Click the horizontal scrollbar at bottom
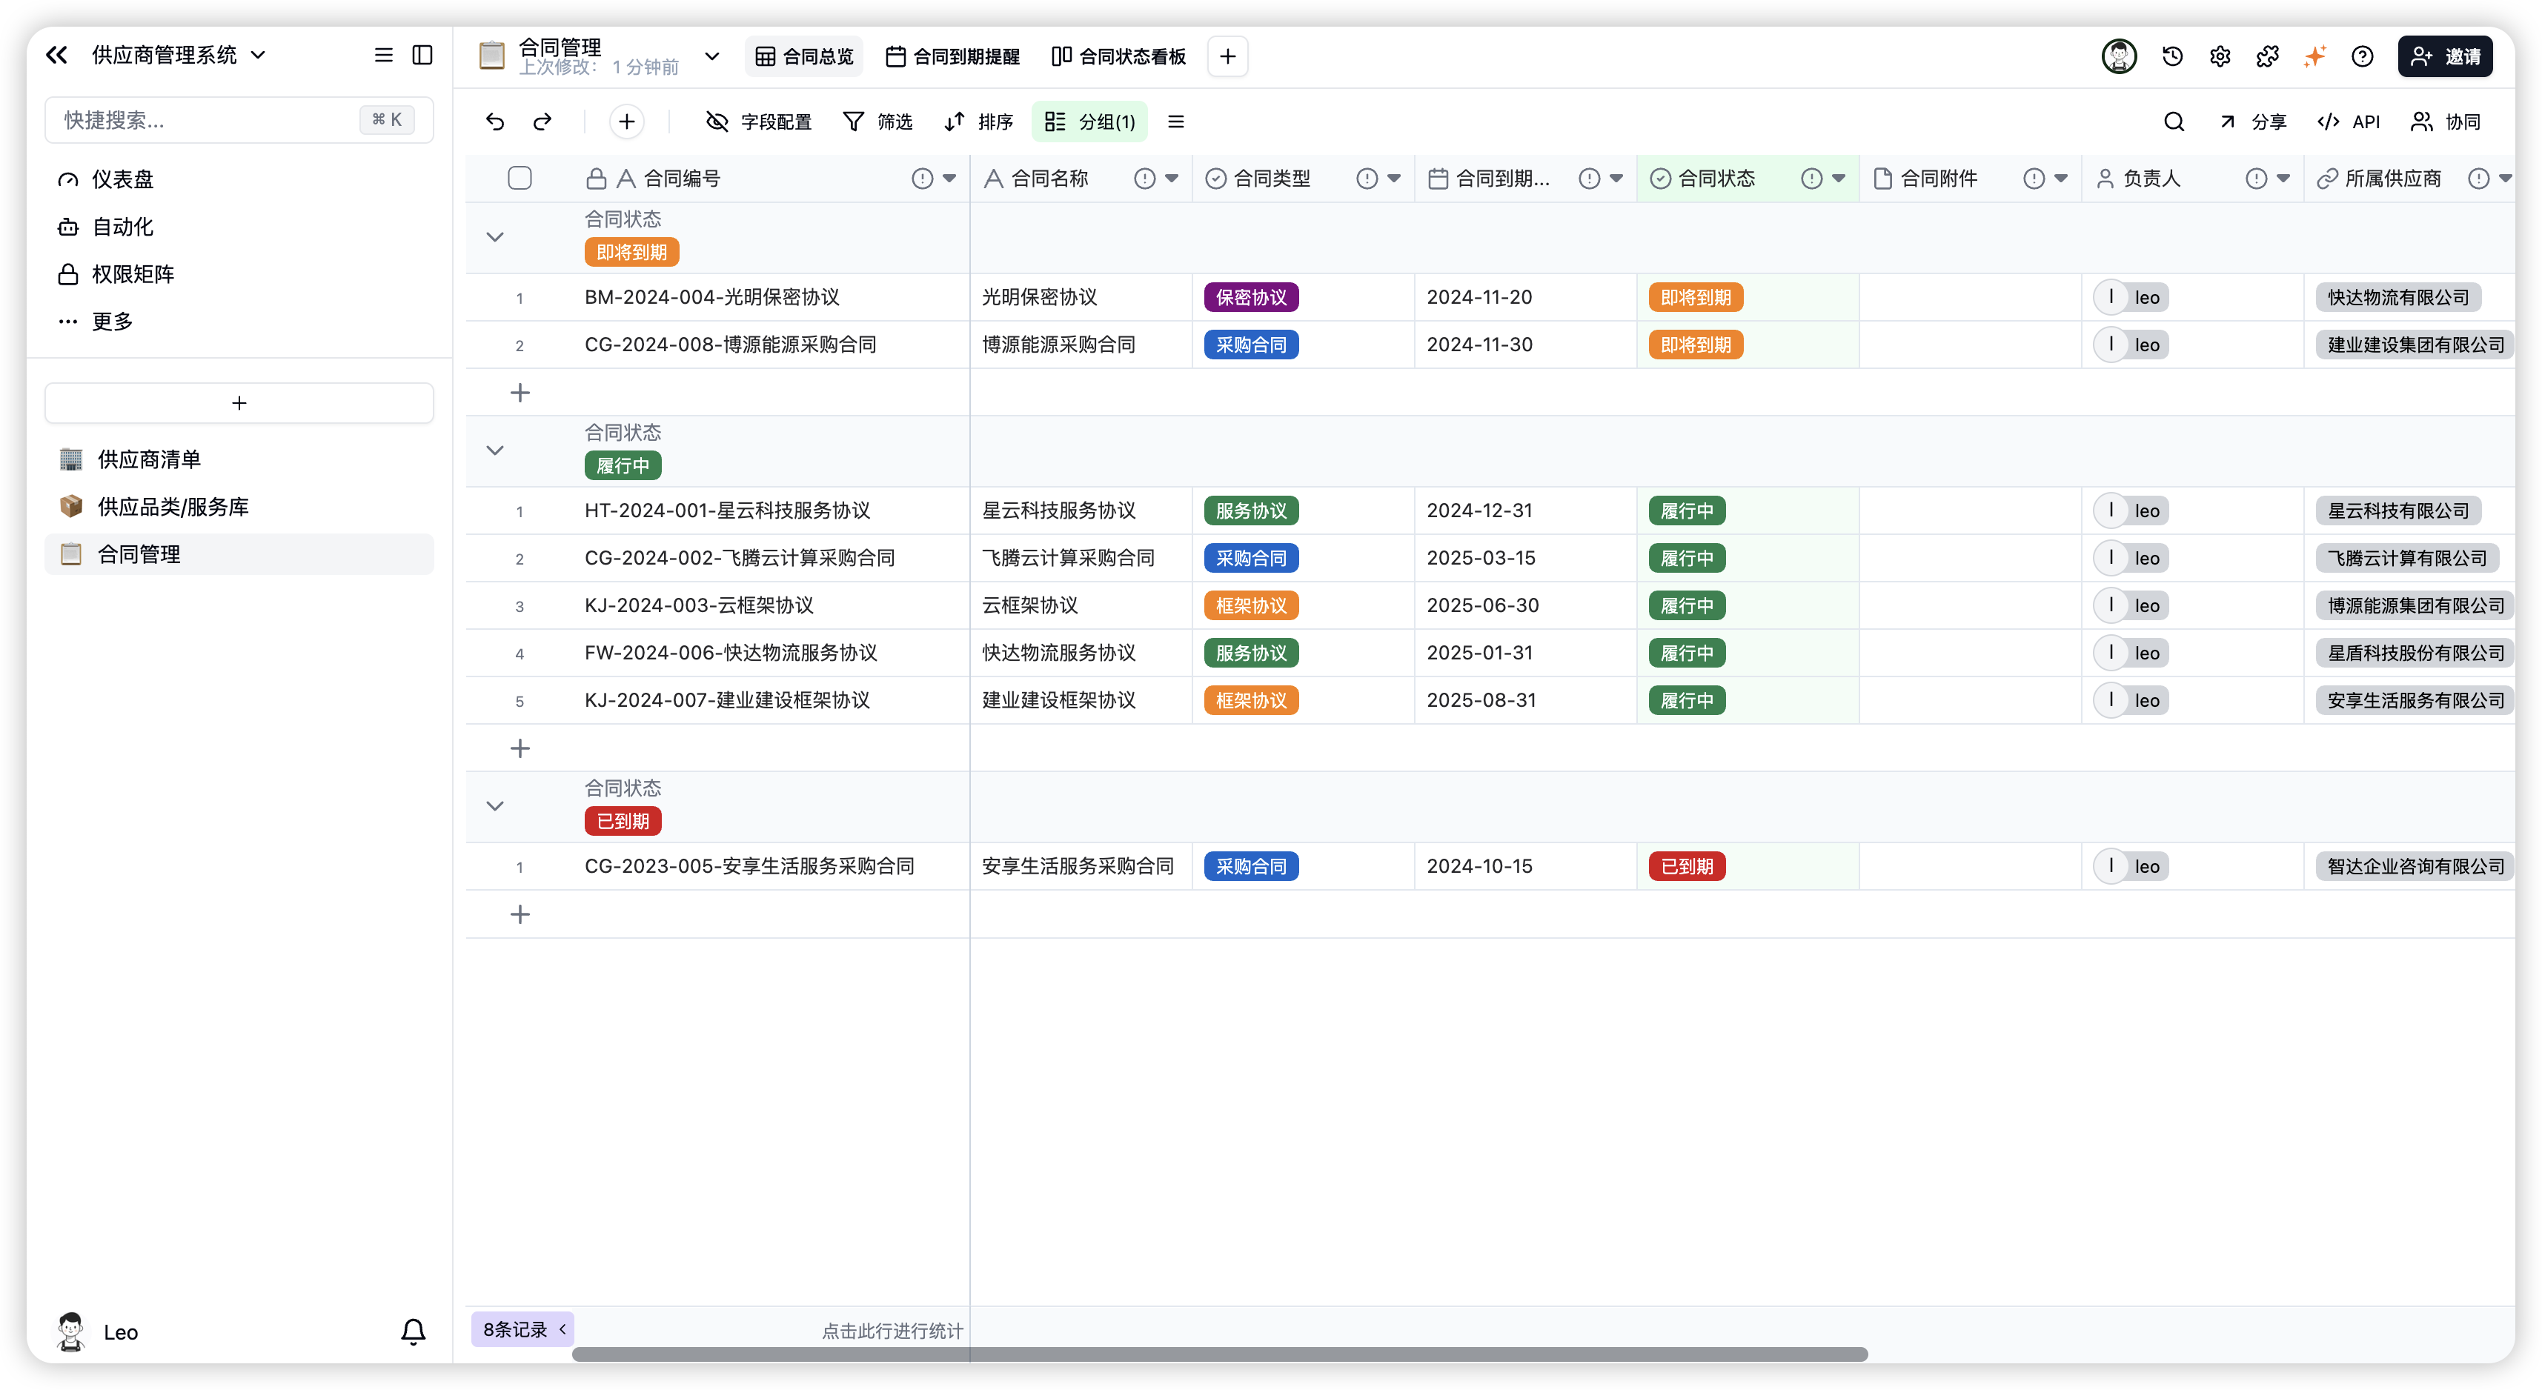This screenshot has width=2542, height=1390. coord(1220,1354)
